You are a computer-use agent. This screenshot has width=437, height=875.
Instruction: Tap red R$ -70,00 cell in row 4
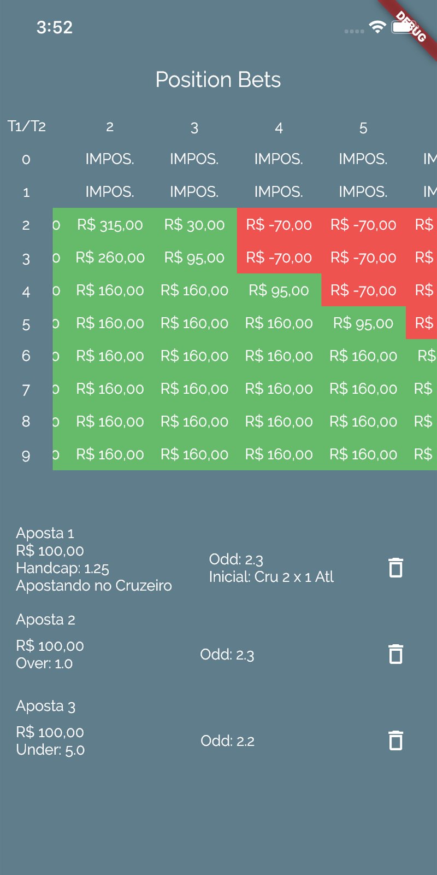pos(363,290)
